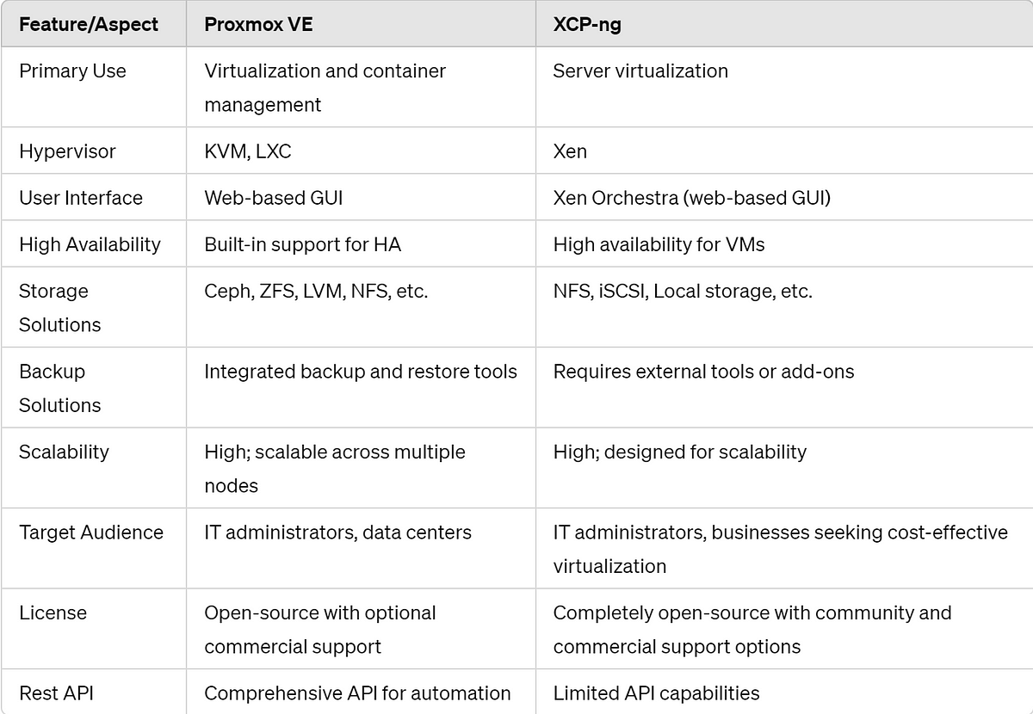Screen dimensions: 1033x714
Task: Select Limited API capabilities cell
Action: pyautogui.click(x=656, y=692)
